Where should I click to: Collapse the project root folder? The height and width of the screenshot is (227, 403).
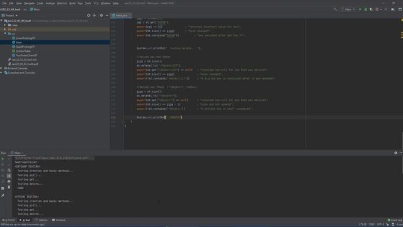pyautogui.click(x=1, y=21)
